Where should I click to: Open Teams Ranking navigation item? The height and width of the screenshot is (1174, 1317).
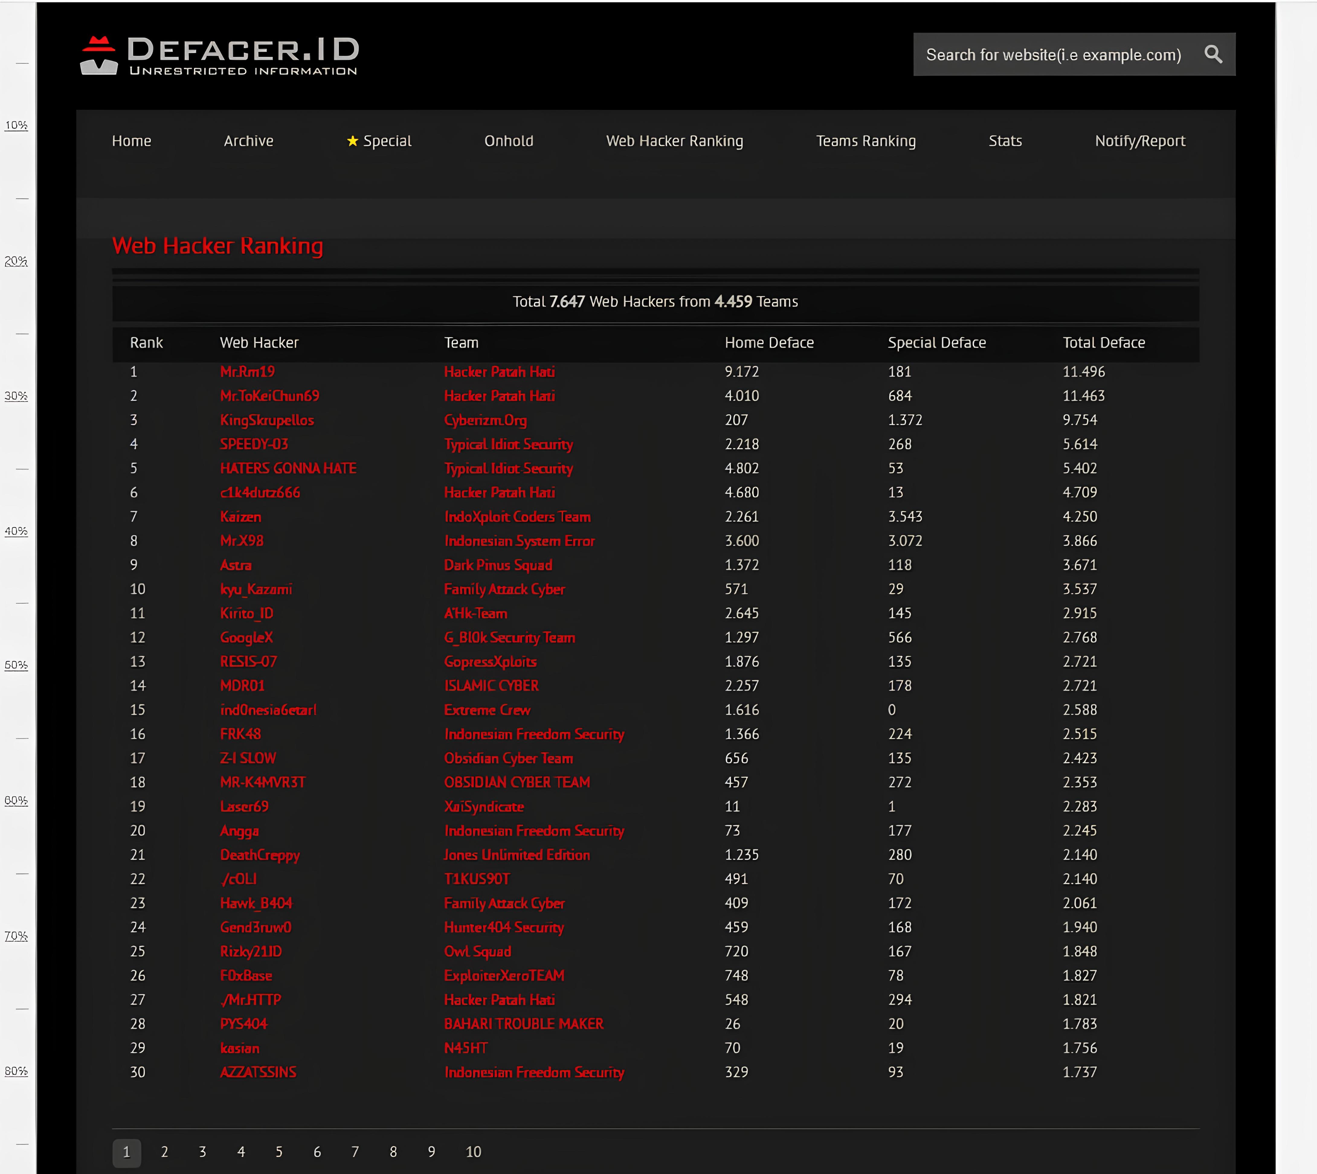[865, 141]
